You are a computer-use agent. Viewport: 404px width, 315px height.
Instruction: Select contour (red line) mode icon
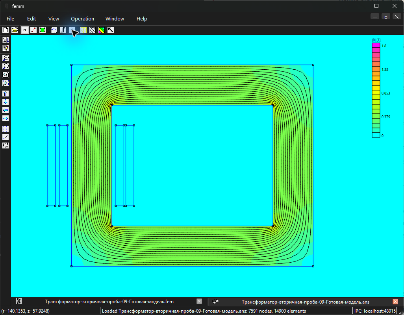tap(33, 30)
